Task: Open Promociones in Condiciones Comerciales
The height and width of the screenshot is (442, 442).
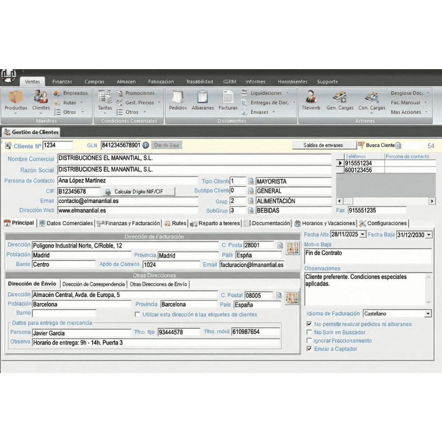Action: 135,93
